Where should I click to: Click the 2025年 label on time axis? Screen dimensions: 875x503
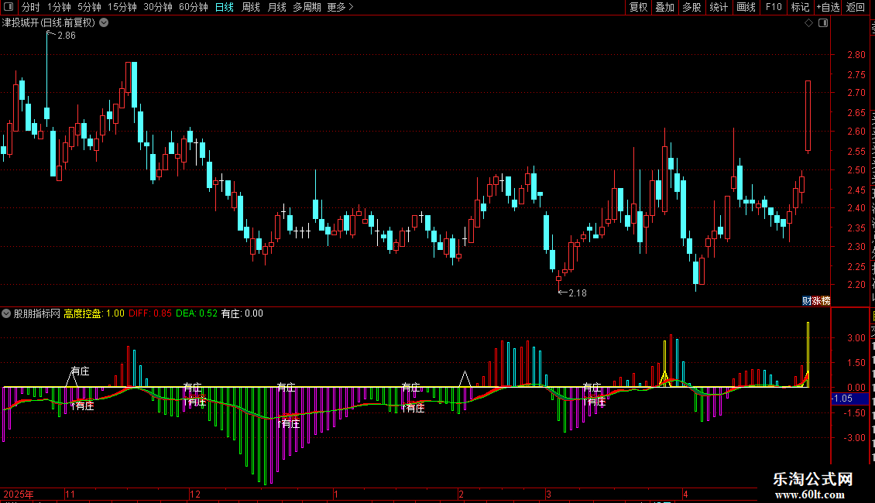click(x=19, y=494)
